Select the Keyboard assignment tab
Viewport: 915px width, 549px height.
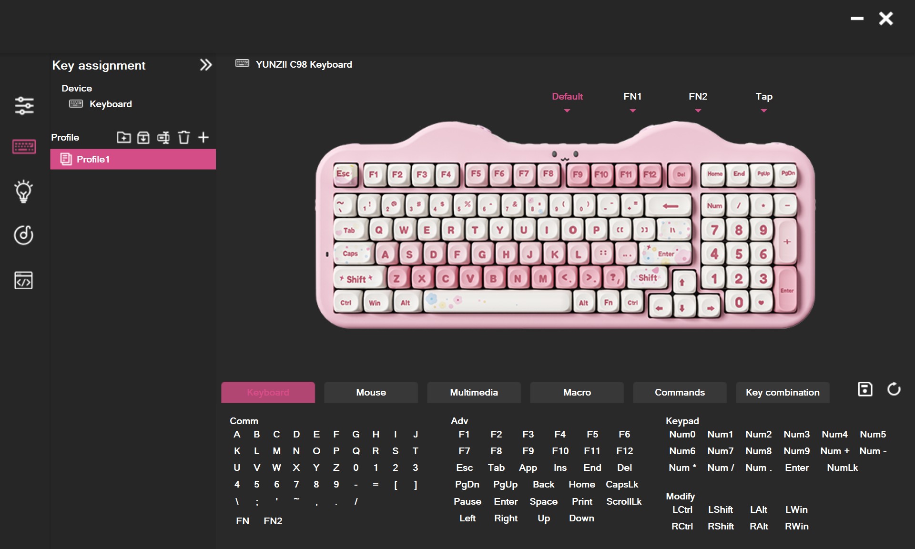click(268, 392)
